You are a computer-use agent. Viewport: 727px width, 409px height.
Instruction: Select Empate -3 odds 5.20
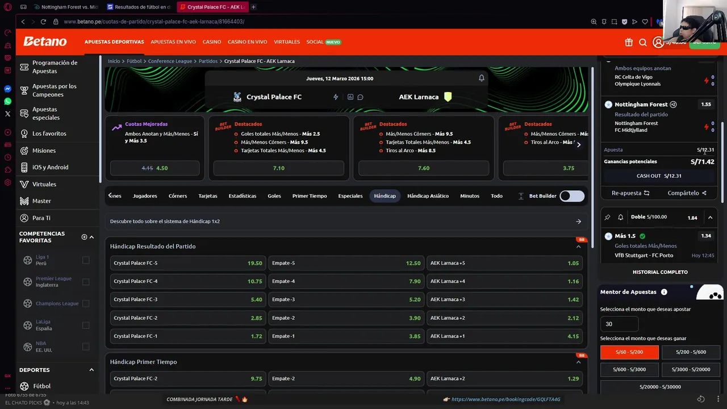click(346, 299)
